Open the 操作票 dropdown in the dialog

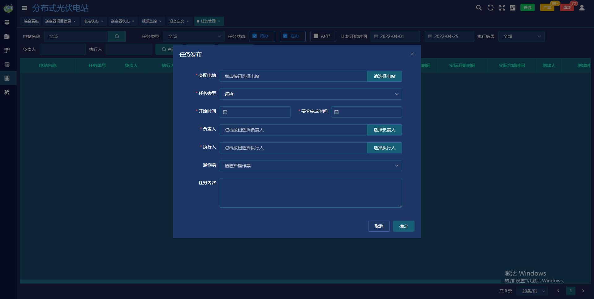[x=311, y=166]
